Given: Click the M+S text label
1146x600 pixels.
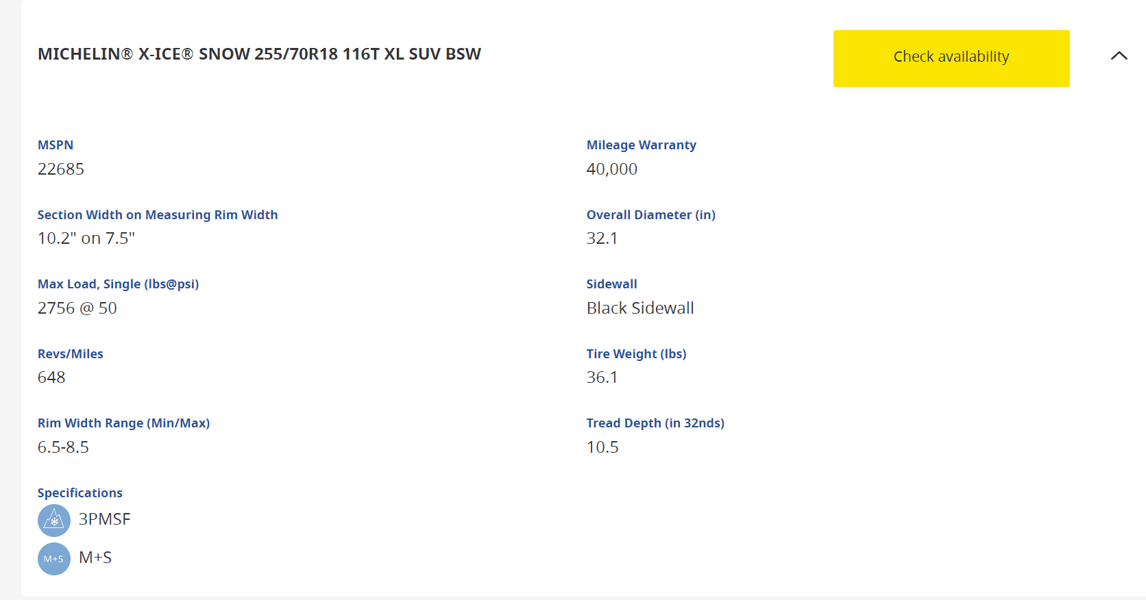Looking at the screenshot, I should tap(95, 558).
